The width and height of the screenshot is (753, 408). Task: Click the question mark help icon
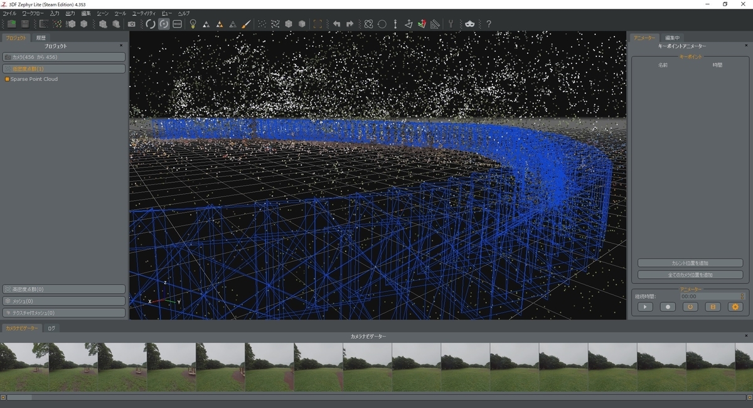tap(488, 24)
